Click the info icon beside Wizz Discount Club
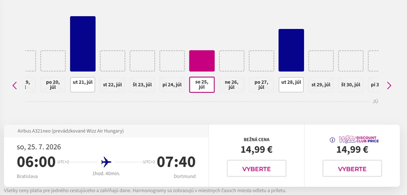This screenshot has width=407, height=195. click(x=332, y=140)
